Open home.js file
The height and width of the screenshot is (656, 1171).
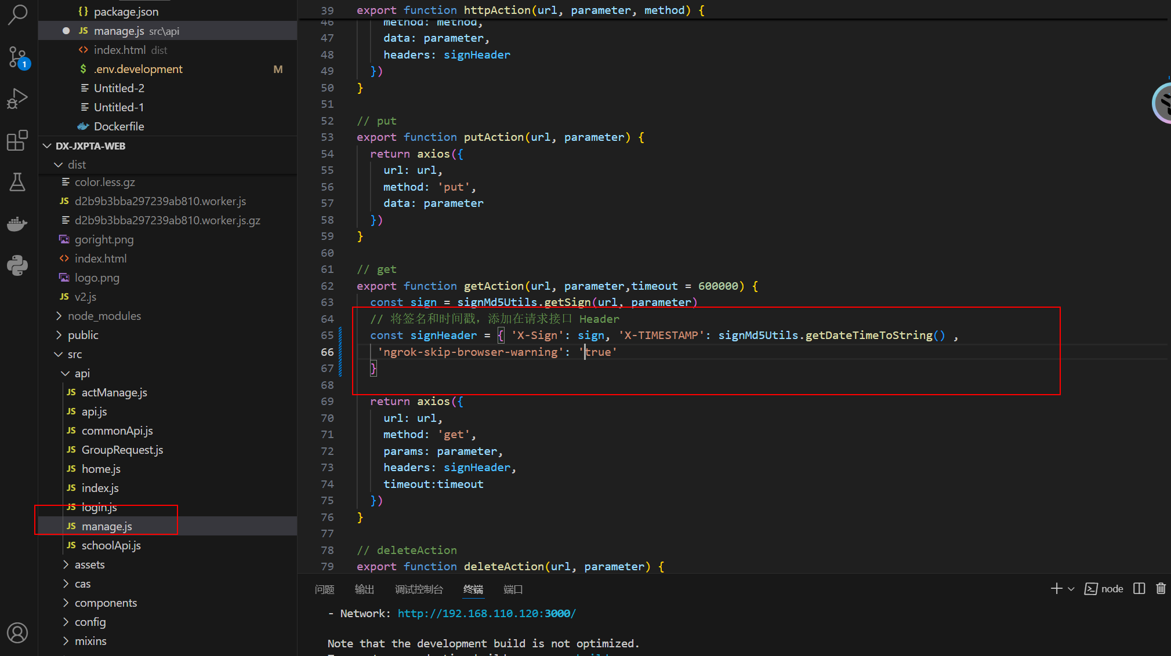click(168, 469)
